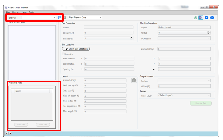Click the Kick-off depth (ft) field

[x=105, y=96]
